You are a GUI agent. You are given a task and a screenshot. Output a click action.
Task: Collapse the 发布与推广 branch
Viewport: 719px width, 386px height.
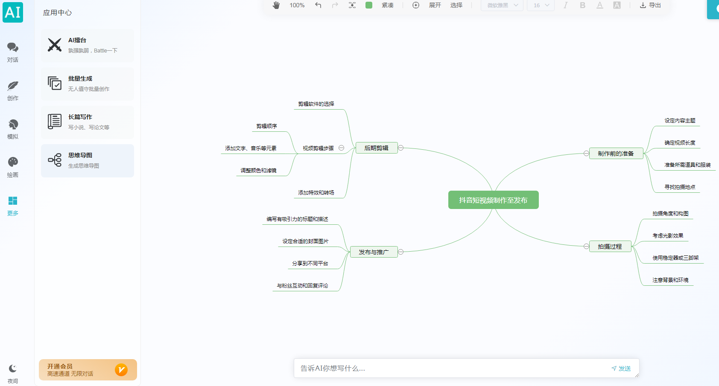tap(401, 252)
